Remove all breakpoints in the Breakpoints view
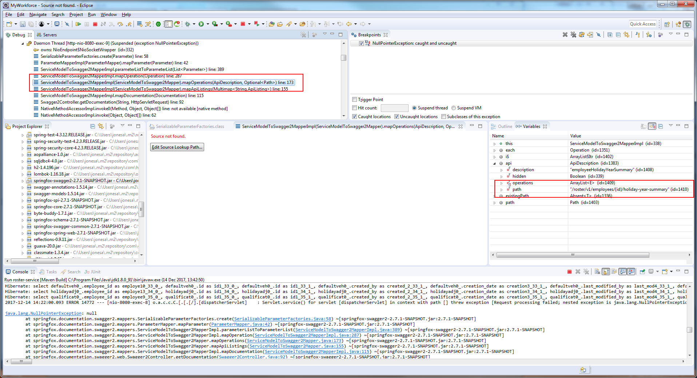The width and height of the screenshot is (697, 378). pos(573,35)
